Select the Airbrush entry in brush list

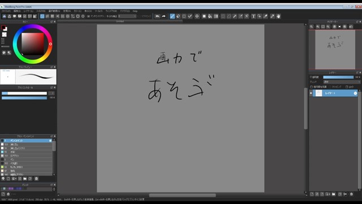(x=27, y=156)
